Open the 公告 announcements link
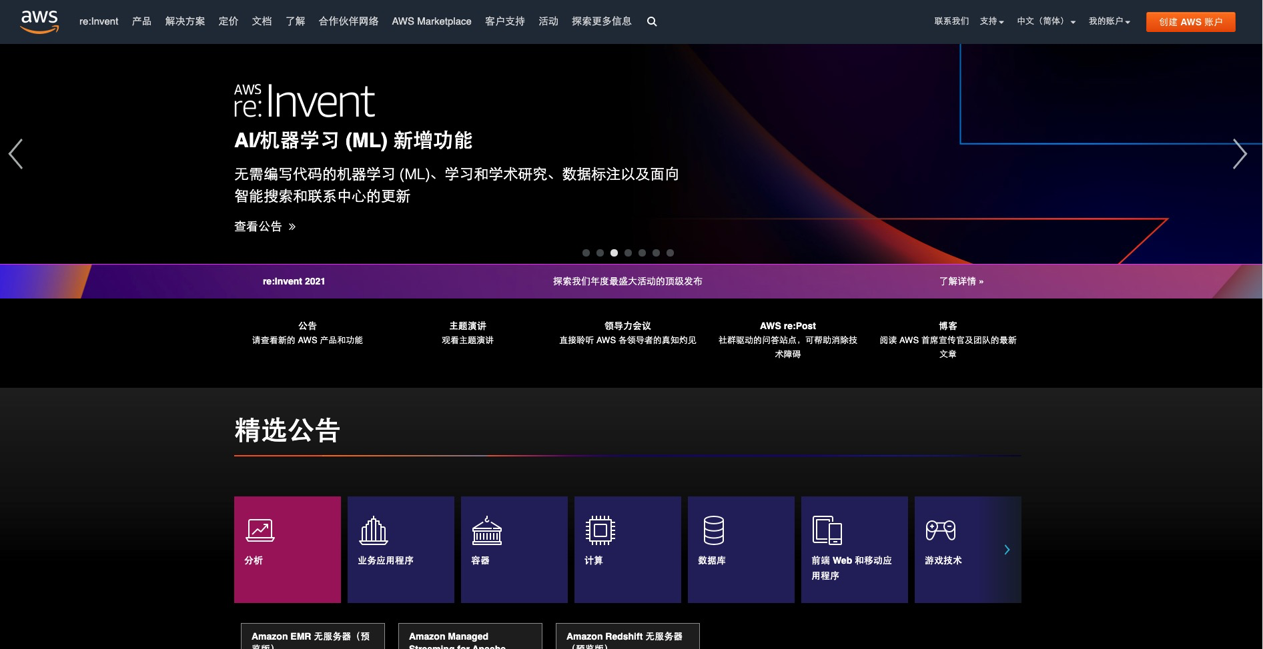The image size is (1263, 649). tap(308, 326)
